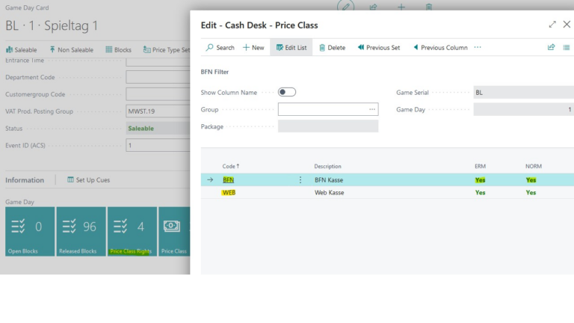
Task: Open more actions ellipsis in dialog toolbar
Action: coord(478,47)
